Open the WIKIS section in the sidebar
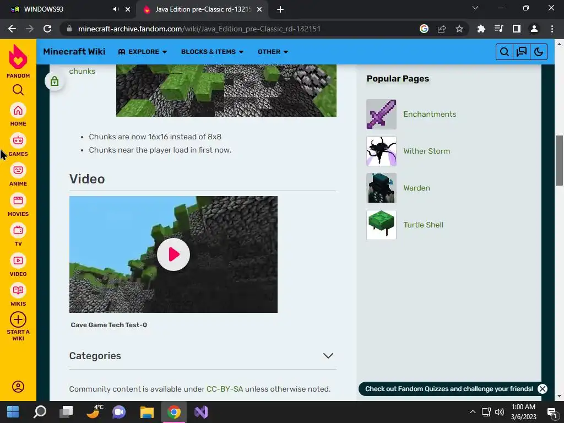The height and width of the screenshot is (423, 564). point(18,295)
